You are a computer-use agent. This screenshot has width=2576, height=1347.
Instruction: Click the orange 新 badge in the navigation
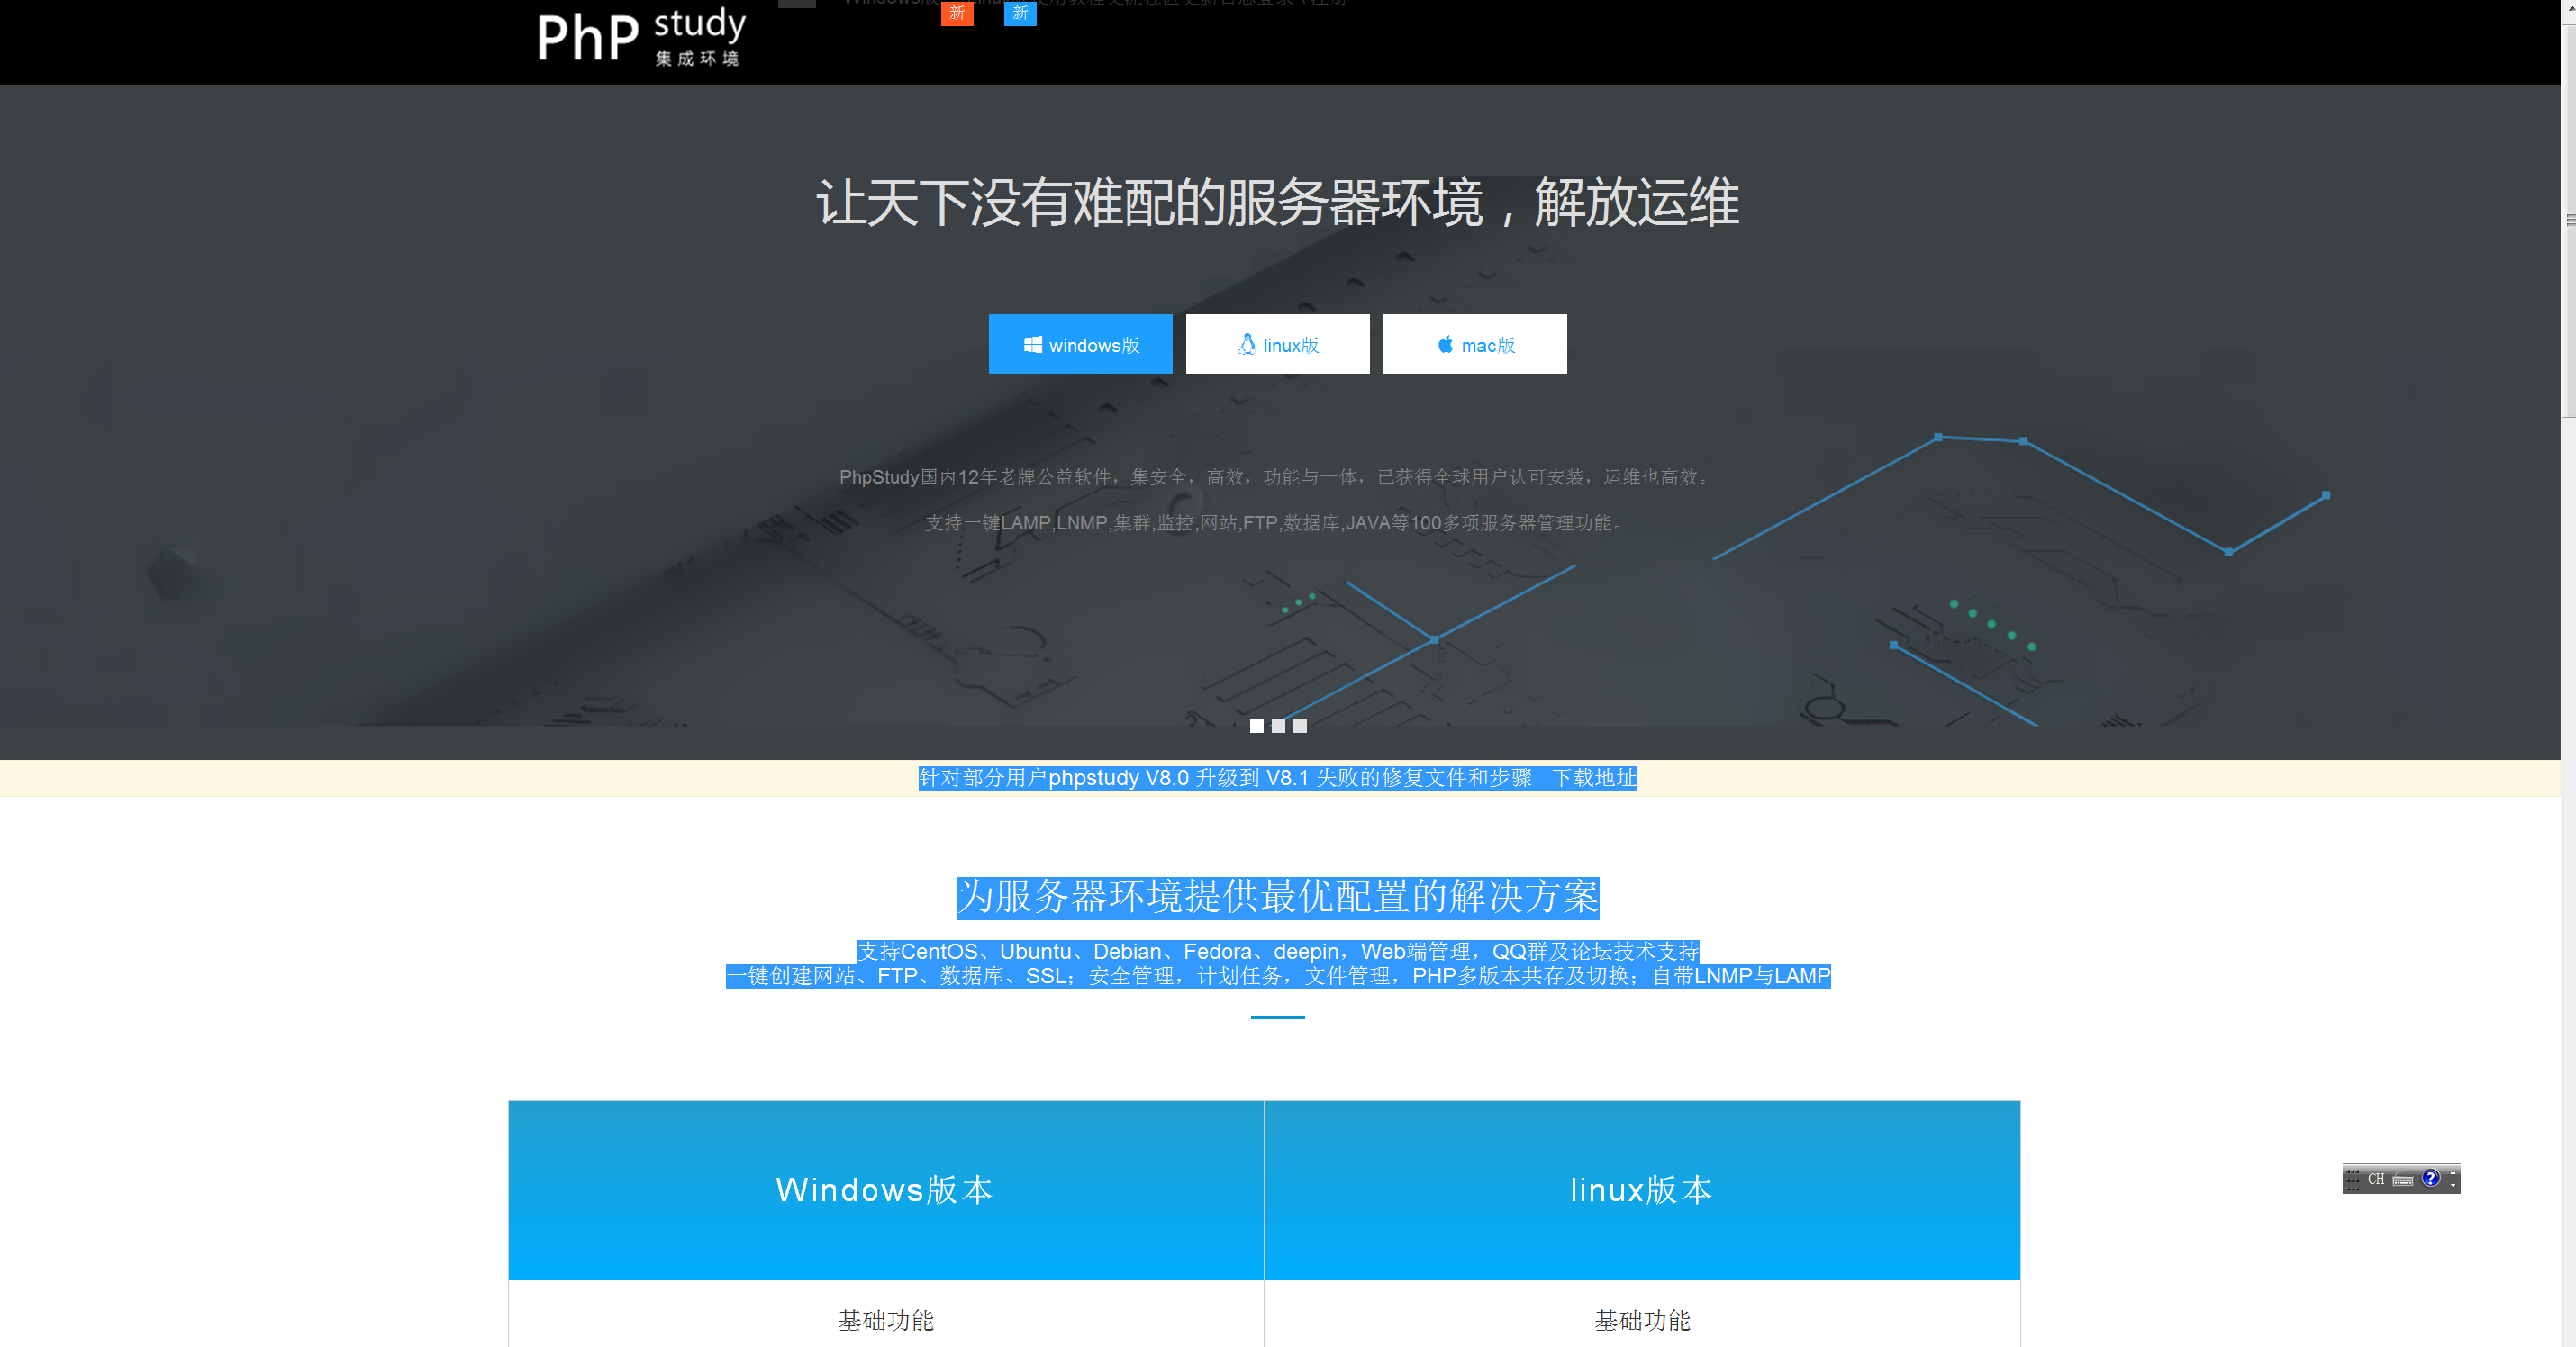pyautogui.click(x=957, y=12)
